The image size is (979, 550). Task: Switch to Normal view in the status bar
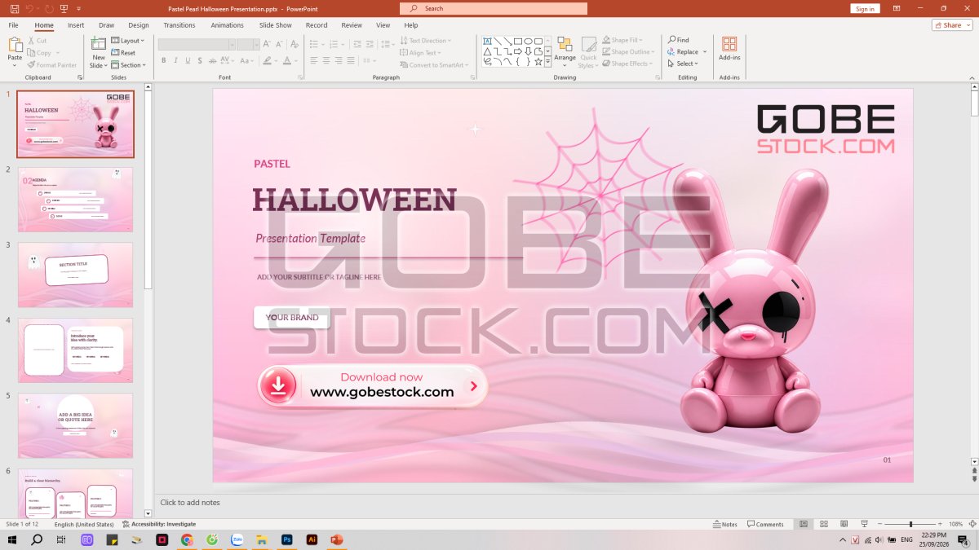[x=804, y=524]
